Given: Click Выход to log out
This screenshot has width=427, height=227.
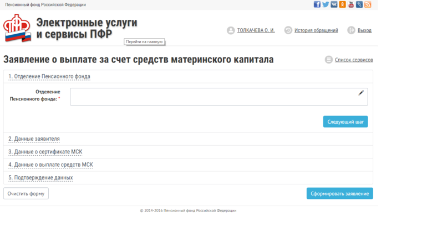Looking at the screenshot, I should [364, 30].
